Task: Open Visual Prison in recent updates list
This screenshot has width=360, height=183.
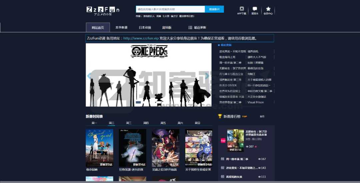Action: pyautogui.click(x=256, y=102)
